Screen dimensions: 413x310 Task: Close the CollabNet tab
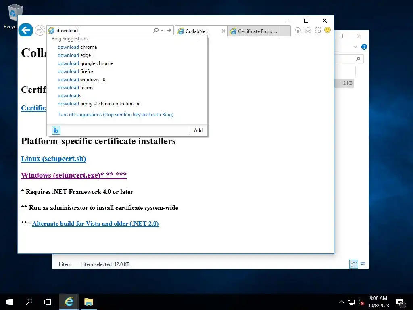(x=223, y=31)
